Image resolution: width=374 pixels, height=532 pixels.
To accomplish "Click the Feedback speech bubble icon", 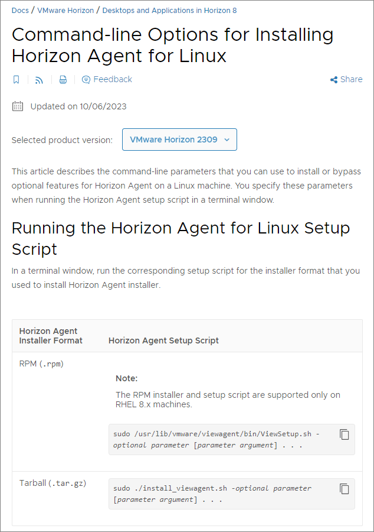I will coord(86,80).
